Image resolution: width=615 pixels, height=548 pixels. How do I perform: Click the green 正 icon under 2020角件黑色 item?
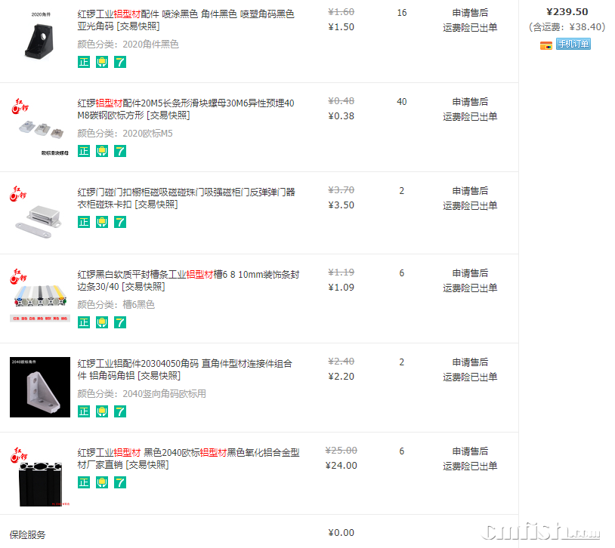84,62
